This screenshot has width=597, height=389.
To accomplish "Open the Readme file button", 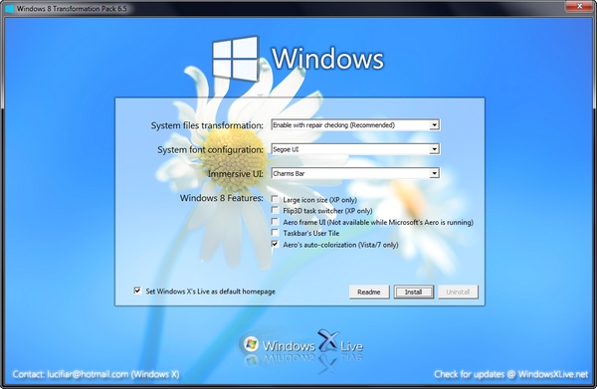I will point(369,292).
